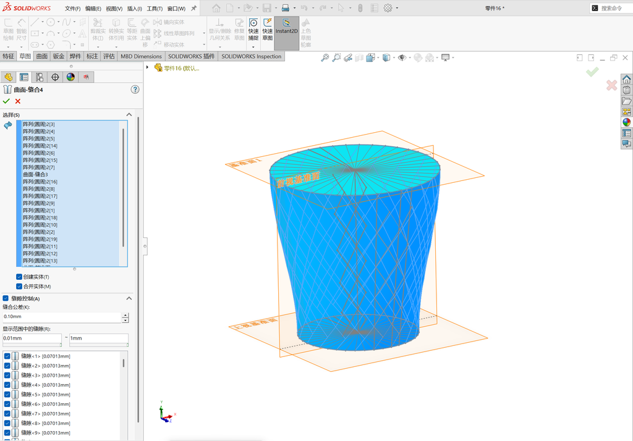The width and height of the screenshot is (633, 441).
Task: Open the Options gear icon
Action: [388, 8]
